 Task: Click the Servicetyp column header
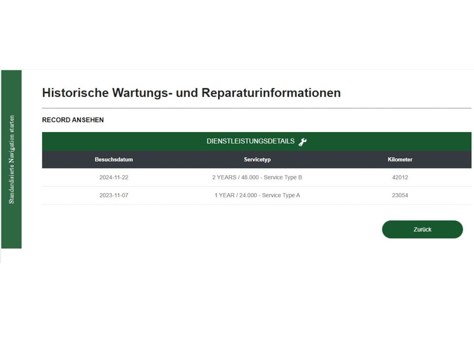pyautogui.click(x=257, y=159)
